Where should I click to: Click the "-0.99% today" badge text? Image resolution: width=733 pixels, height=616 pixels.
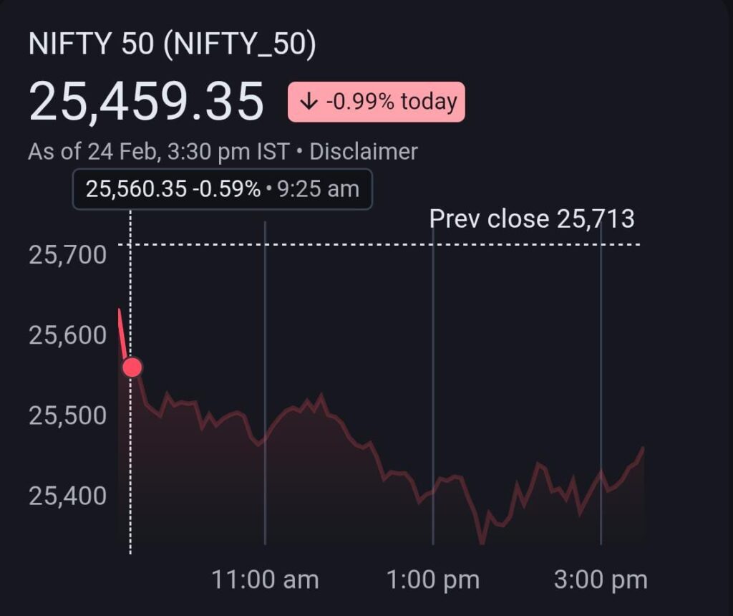(391, 102)
